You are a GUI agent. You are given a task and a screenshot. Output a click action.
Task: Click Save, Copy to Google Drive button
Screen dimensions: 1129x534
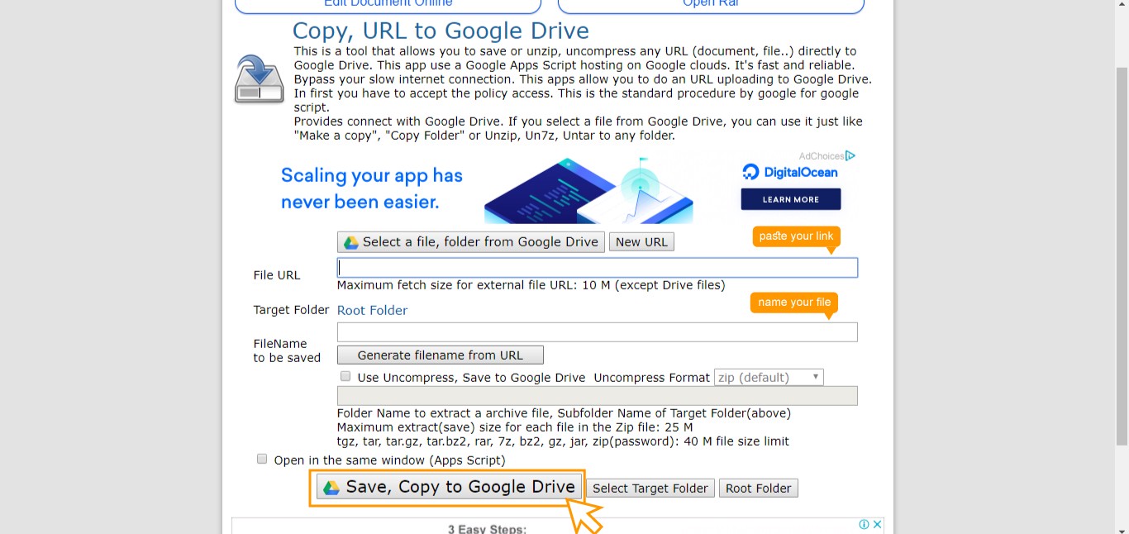450,487
